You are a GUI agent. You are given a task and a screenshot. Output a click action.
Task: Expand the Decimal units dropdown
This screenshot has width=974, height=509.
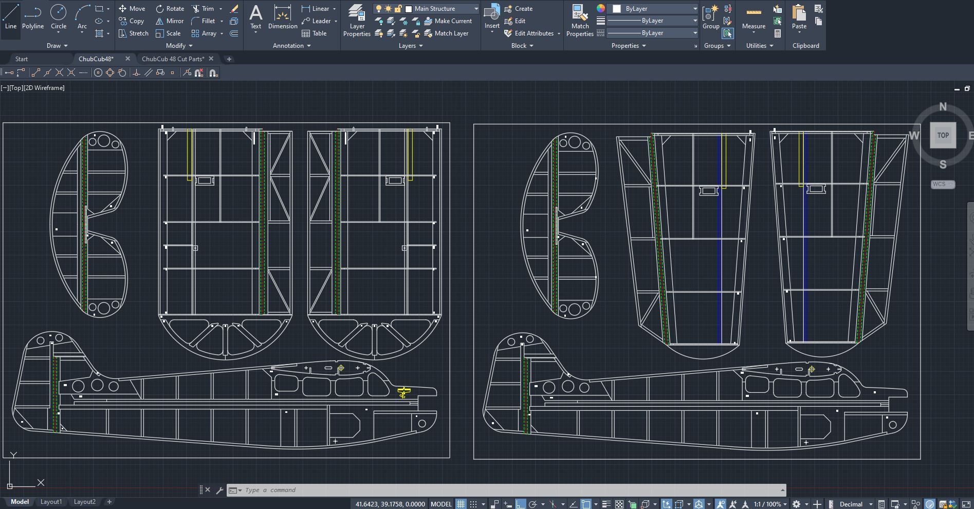pyautogui.click(x=870, y=504)
